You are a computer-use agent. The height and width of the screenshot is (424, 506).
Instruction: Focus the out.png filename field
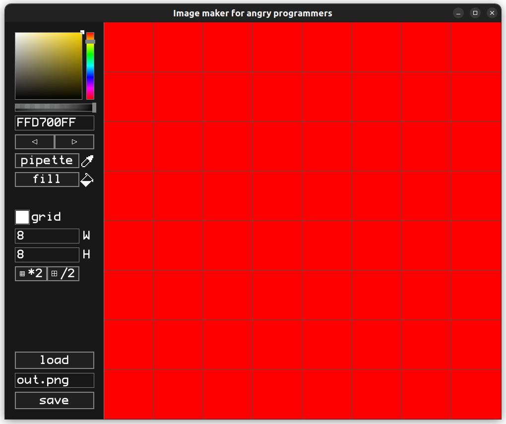pyautogui.click(x=55, y=380)
